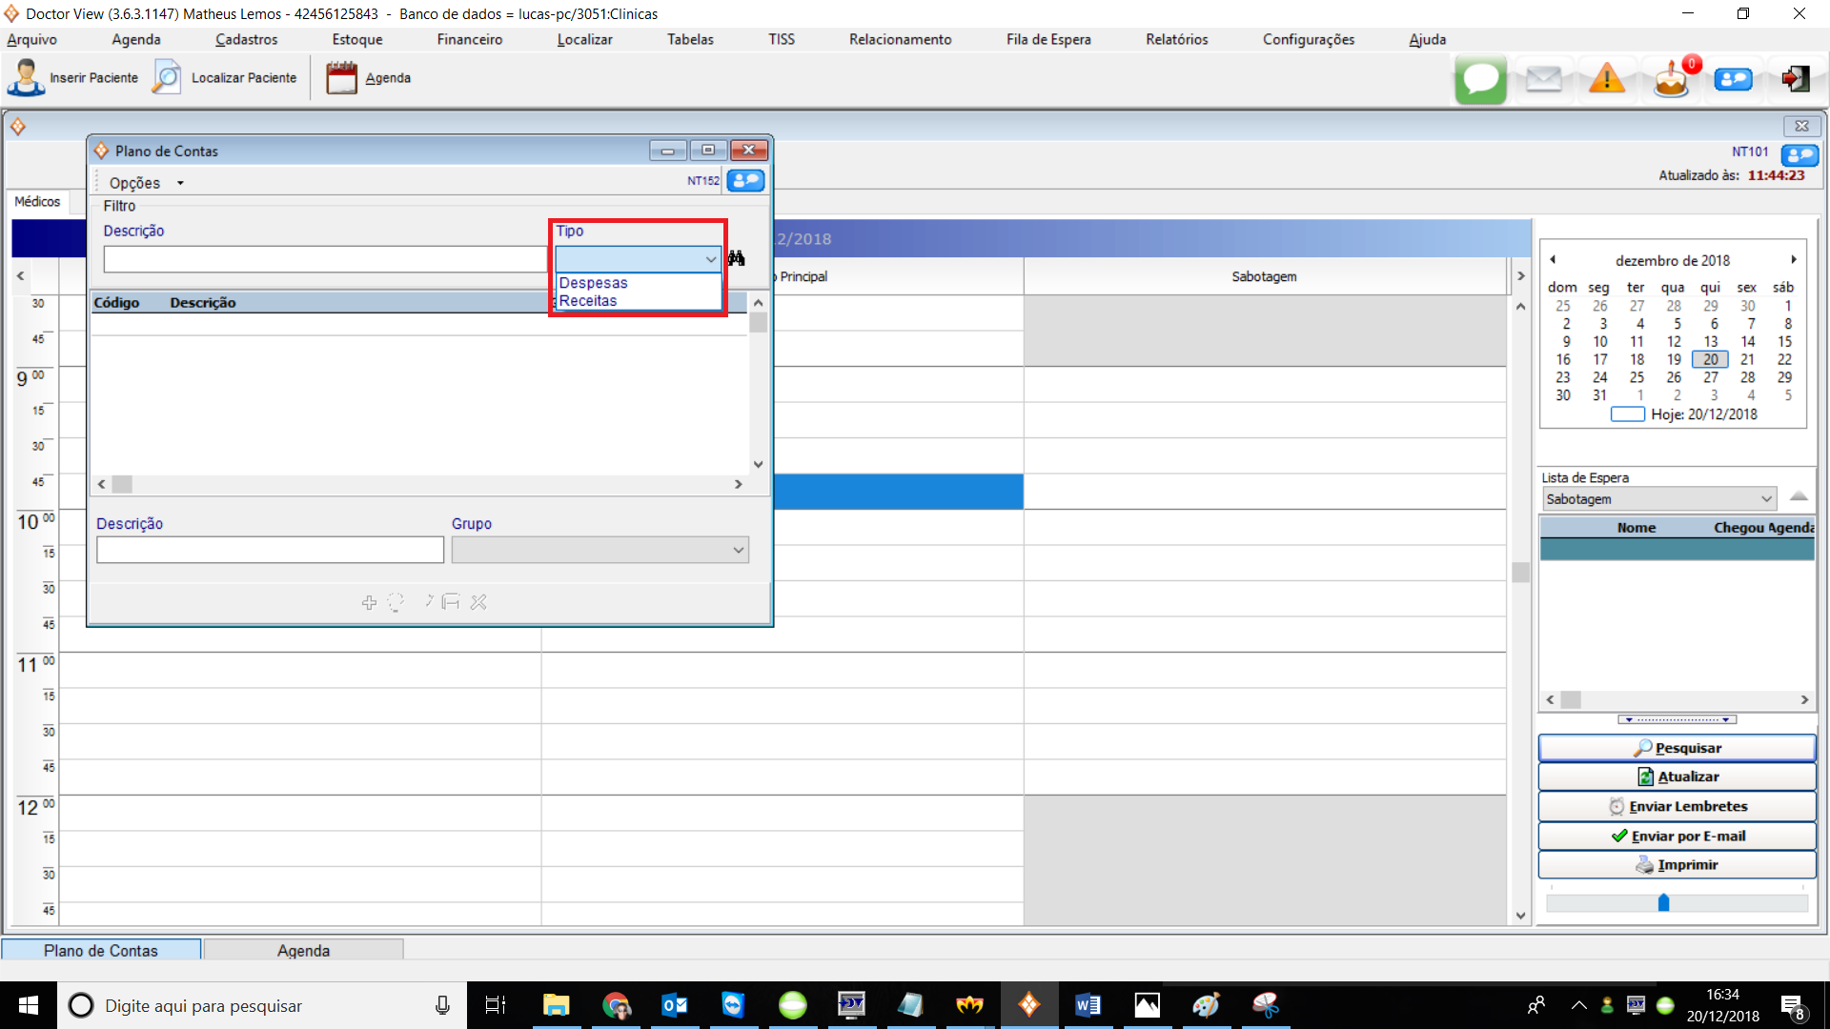
Task: Click the yellow warning alert icon
Action: (1607, 79)
